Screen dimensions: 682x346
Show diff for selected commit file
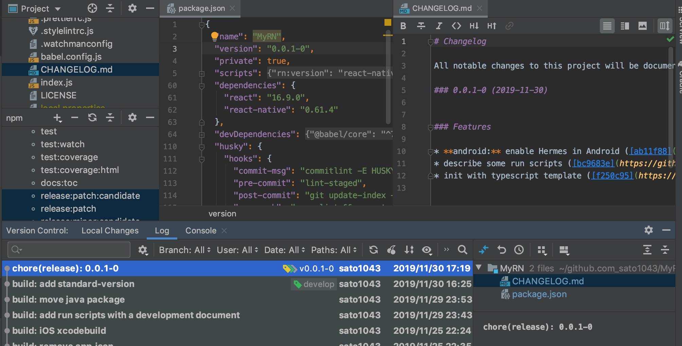[484, 250]
